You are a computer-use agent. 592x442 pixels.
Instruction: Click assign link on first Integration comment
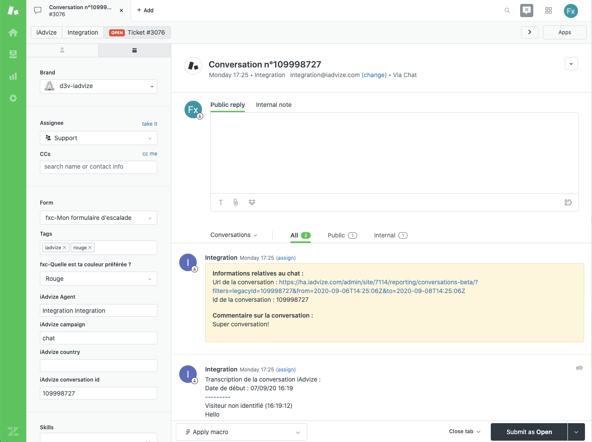[x=286, y=258]
